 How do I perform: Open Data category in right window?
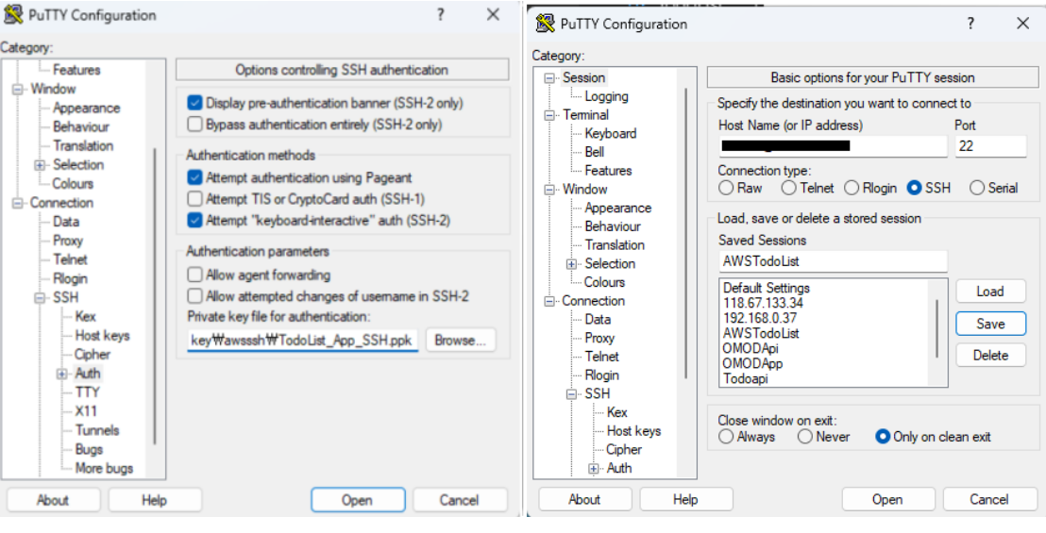[x=598, y=319]
